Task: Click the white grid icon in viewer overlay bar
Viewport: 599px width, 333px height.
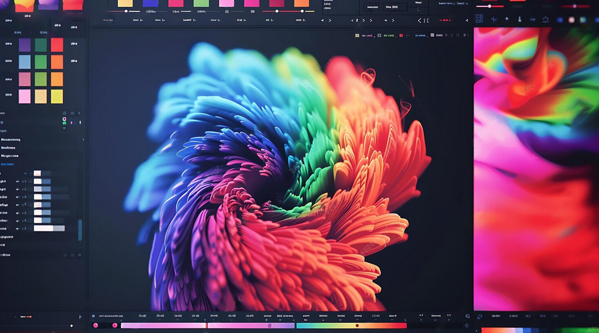Action: point(432,35)
